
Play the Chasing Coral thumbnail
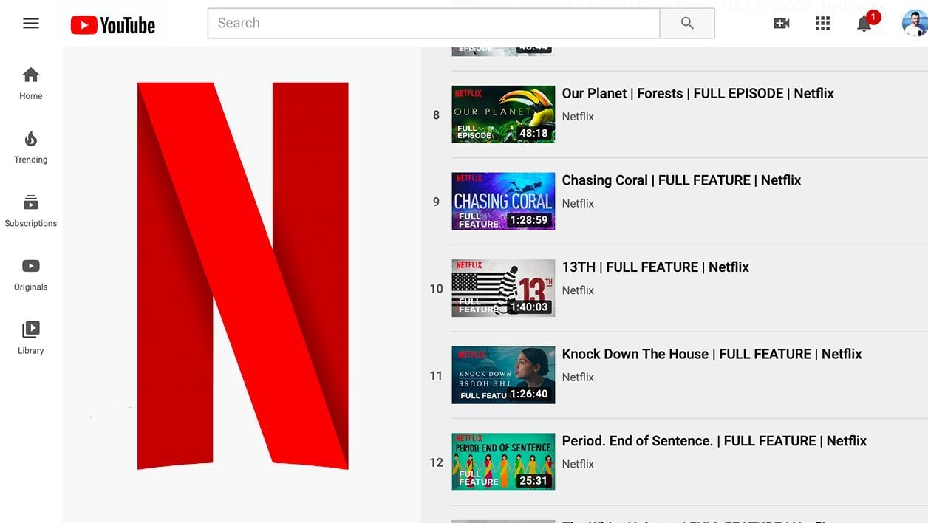[503, 201]
